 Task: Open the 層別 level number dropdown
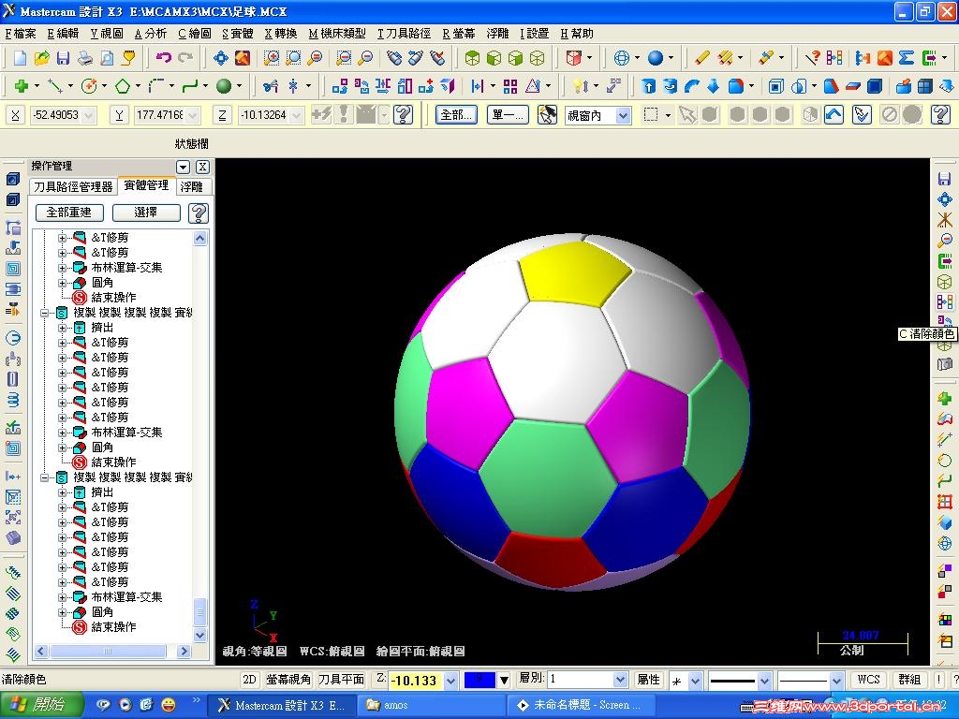[x=620, y=680]
